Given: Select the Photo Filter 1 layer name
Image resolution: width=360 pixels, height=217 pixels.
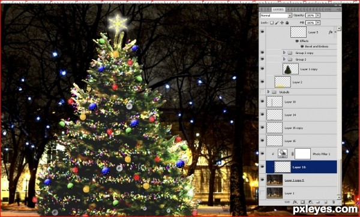Looking at the screenshot, I should pyautogui.click(x=322, y=154).
